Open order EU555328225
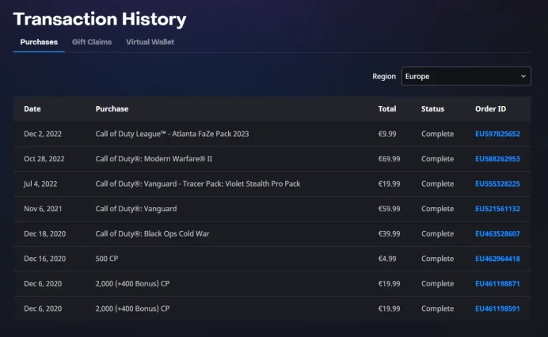 point(497,184)
